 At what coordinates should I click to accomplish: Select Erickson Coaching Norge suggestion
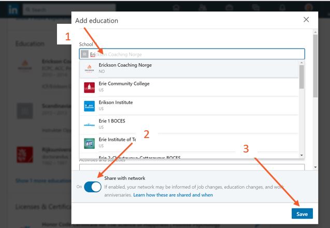pyautogui.click(x=189, y=68)
